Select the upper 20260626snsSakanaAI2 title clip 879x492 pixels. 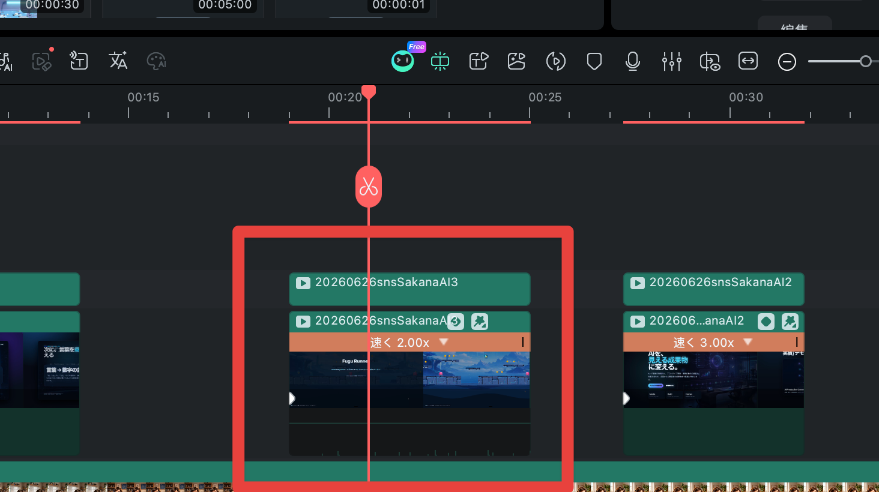[714, 289]
